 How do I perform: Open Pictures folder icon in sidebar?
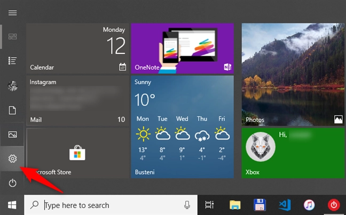pyautogui.click(x=12, y=134)
